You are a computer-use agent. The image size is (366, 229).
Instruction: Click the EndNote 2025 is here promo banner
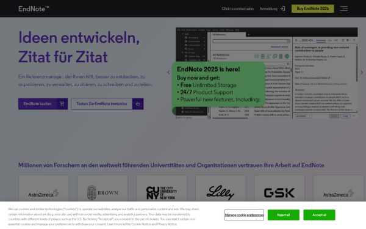point(218,85)
